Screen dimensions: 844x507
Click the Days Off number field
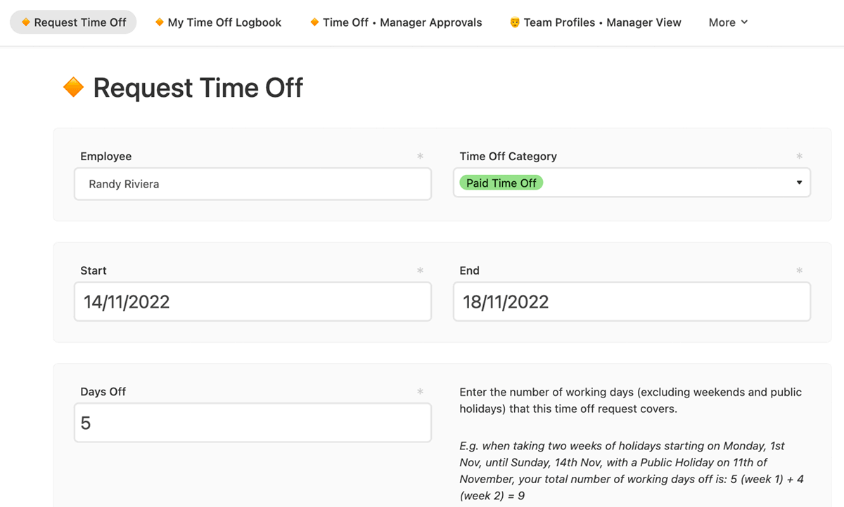click(252, 423)
